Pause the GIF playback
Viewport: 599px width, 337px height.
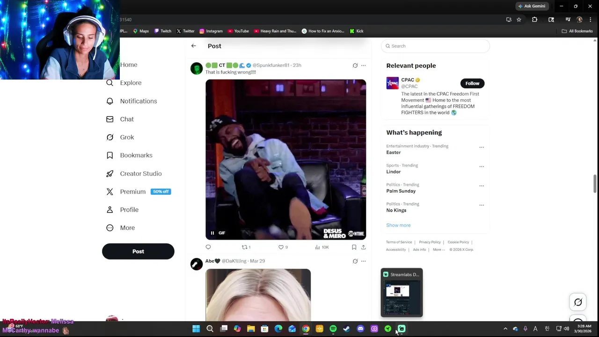pos(212,233)
